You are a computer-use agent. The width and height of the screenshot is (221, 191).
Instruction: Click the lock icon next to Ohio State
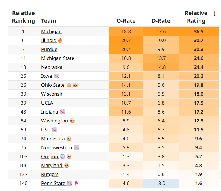(x=69, y=85)
